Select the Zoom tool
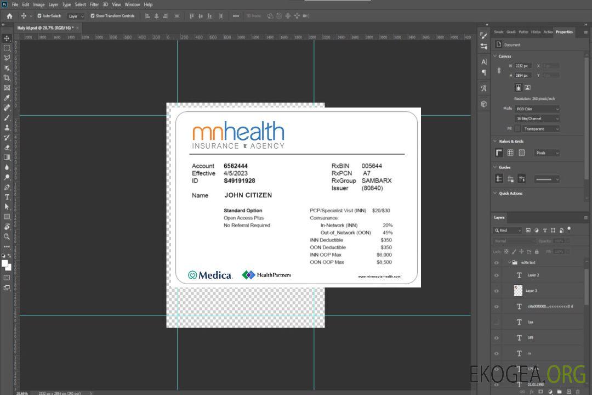Screen dimensions: 592x395 (x=7, y=236)
